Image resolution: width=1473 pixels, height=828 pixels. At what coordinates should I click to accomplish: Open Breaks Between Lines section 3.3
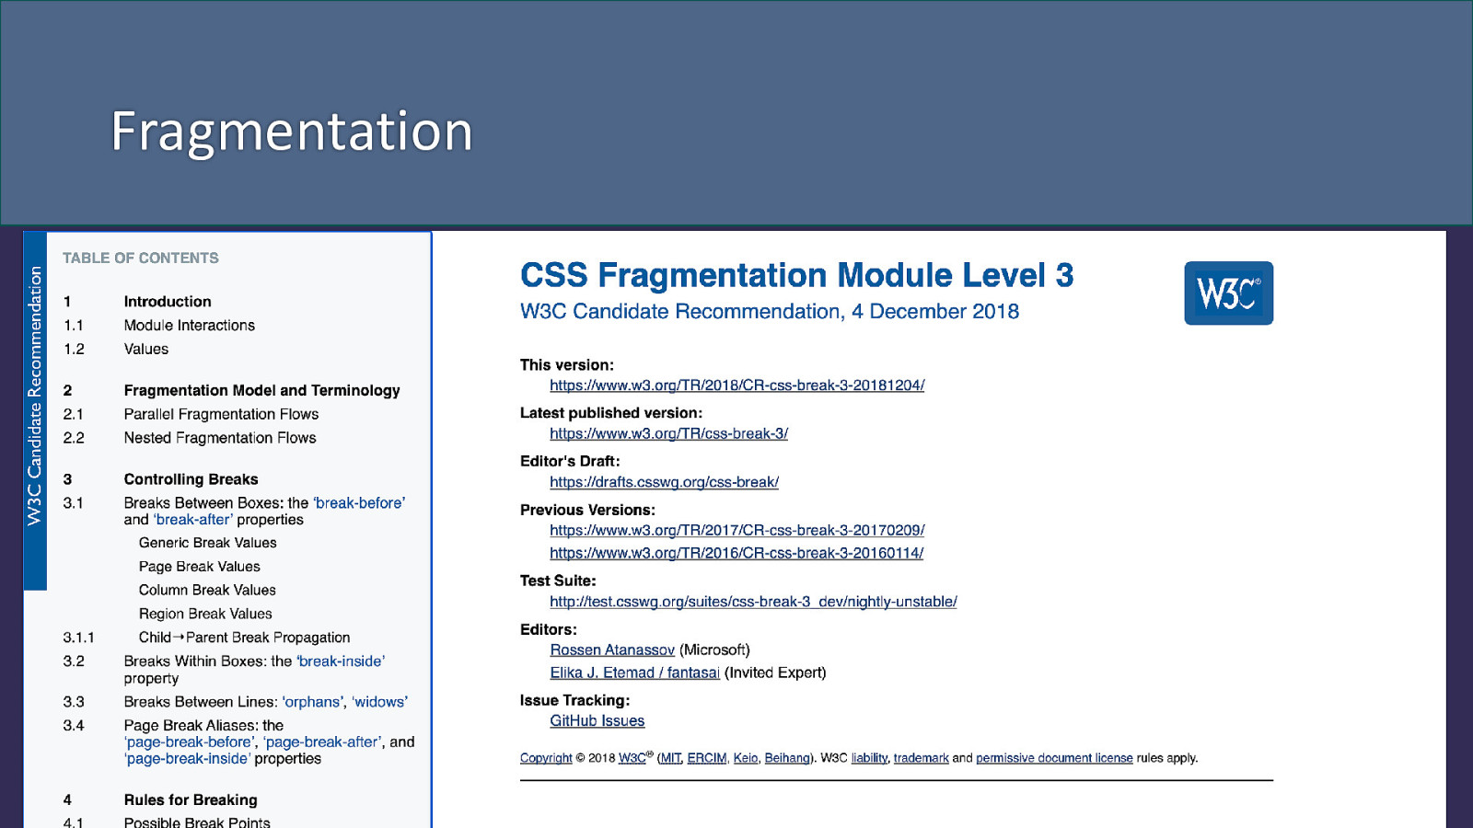click(266, 702)
